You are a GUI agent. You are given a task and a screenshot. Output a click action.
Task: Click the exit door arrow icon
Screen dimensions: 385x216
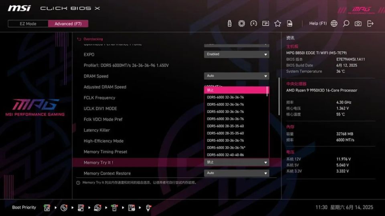[x=370, y=24]
